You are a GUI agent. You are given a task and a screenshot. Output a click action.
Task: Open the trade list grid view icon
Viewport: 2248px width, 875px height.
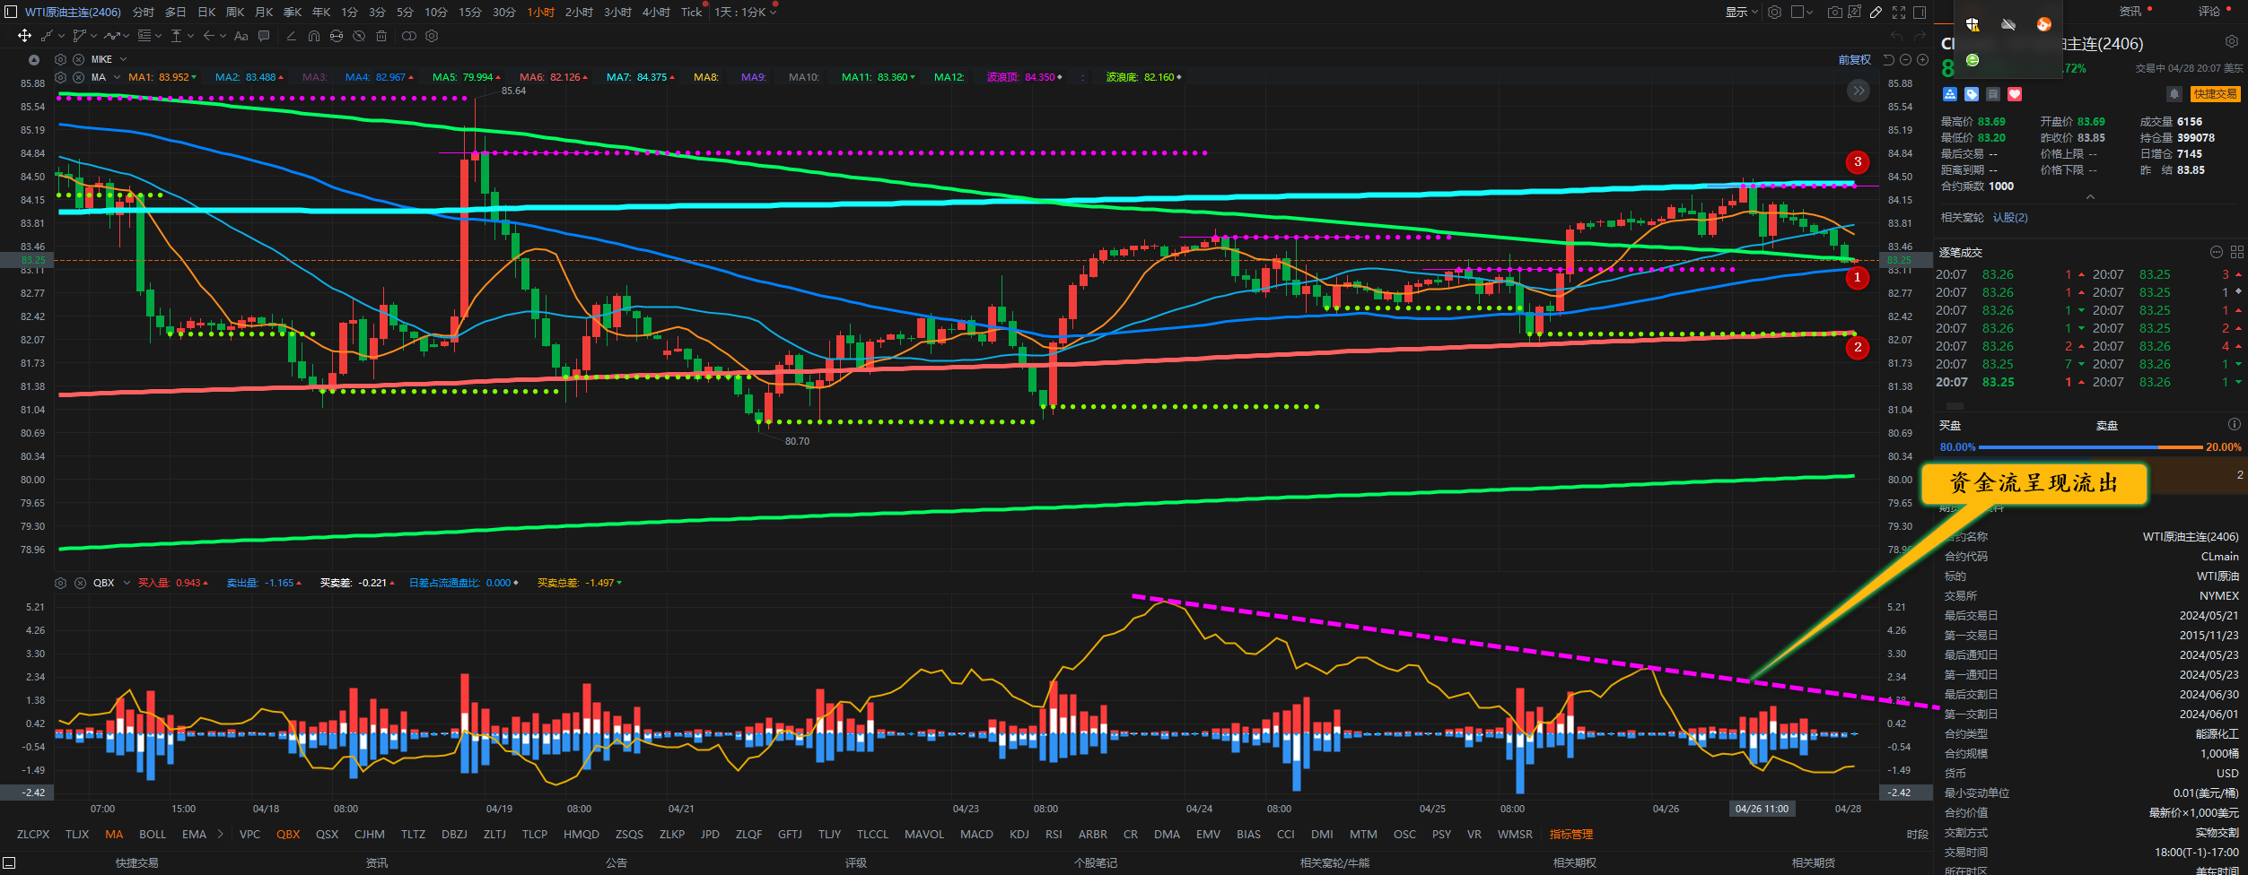click(x=2236, y=252)
